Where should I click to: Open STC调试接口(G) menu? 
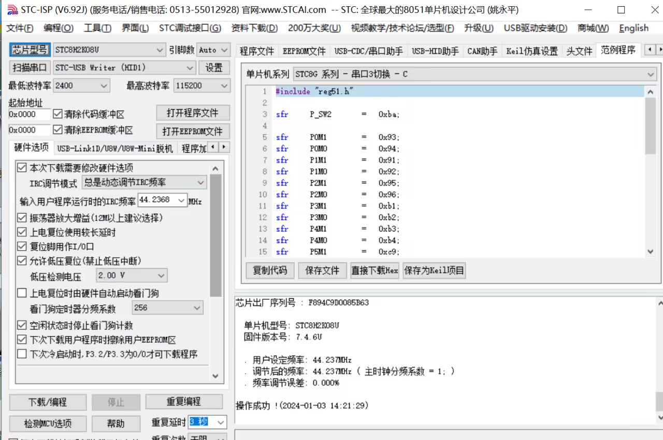pos(190,28)
